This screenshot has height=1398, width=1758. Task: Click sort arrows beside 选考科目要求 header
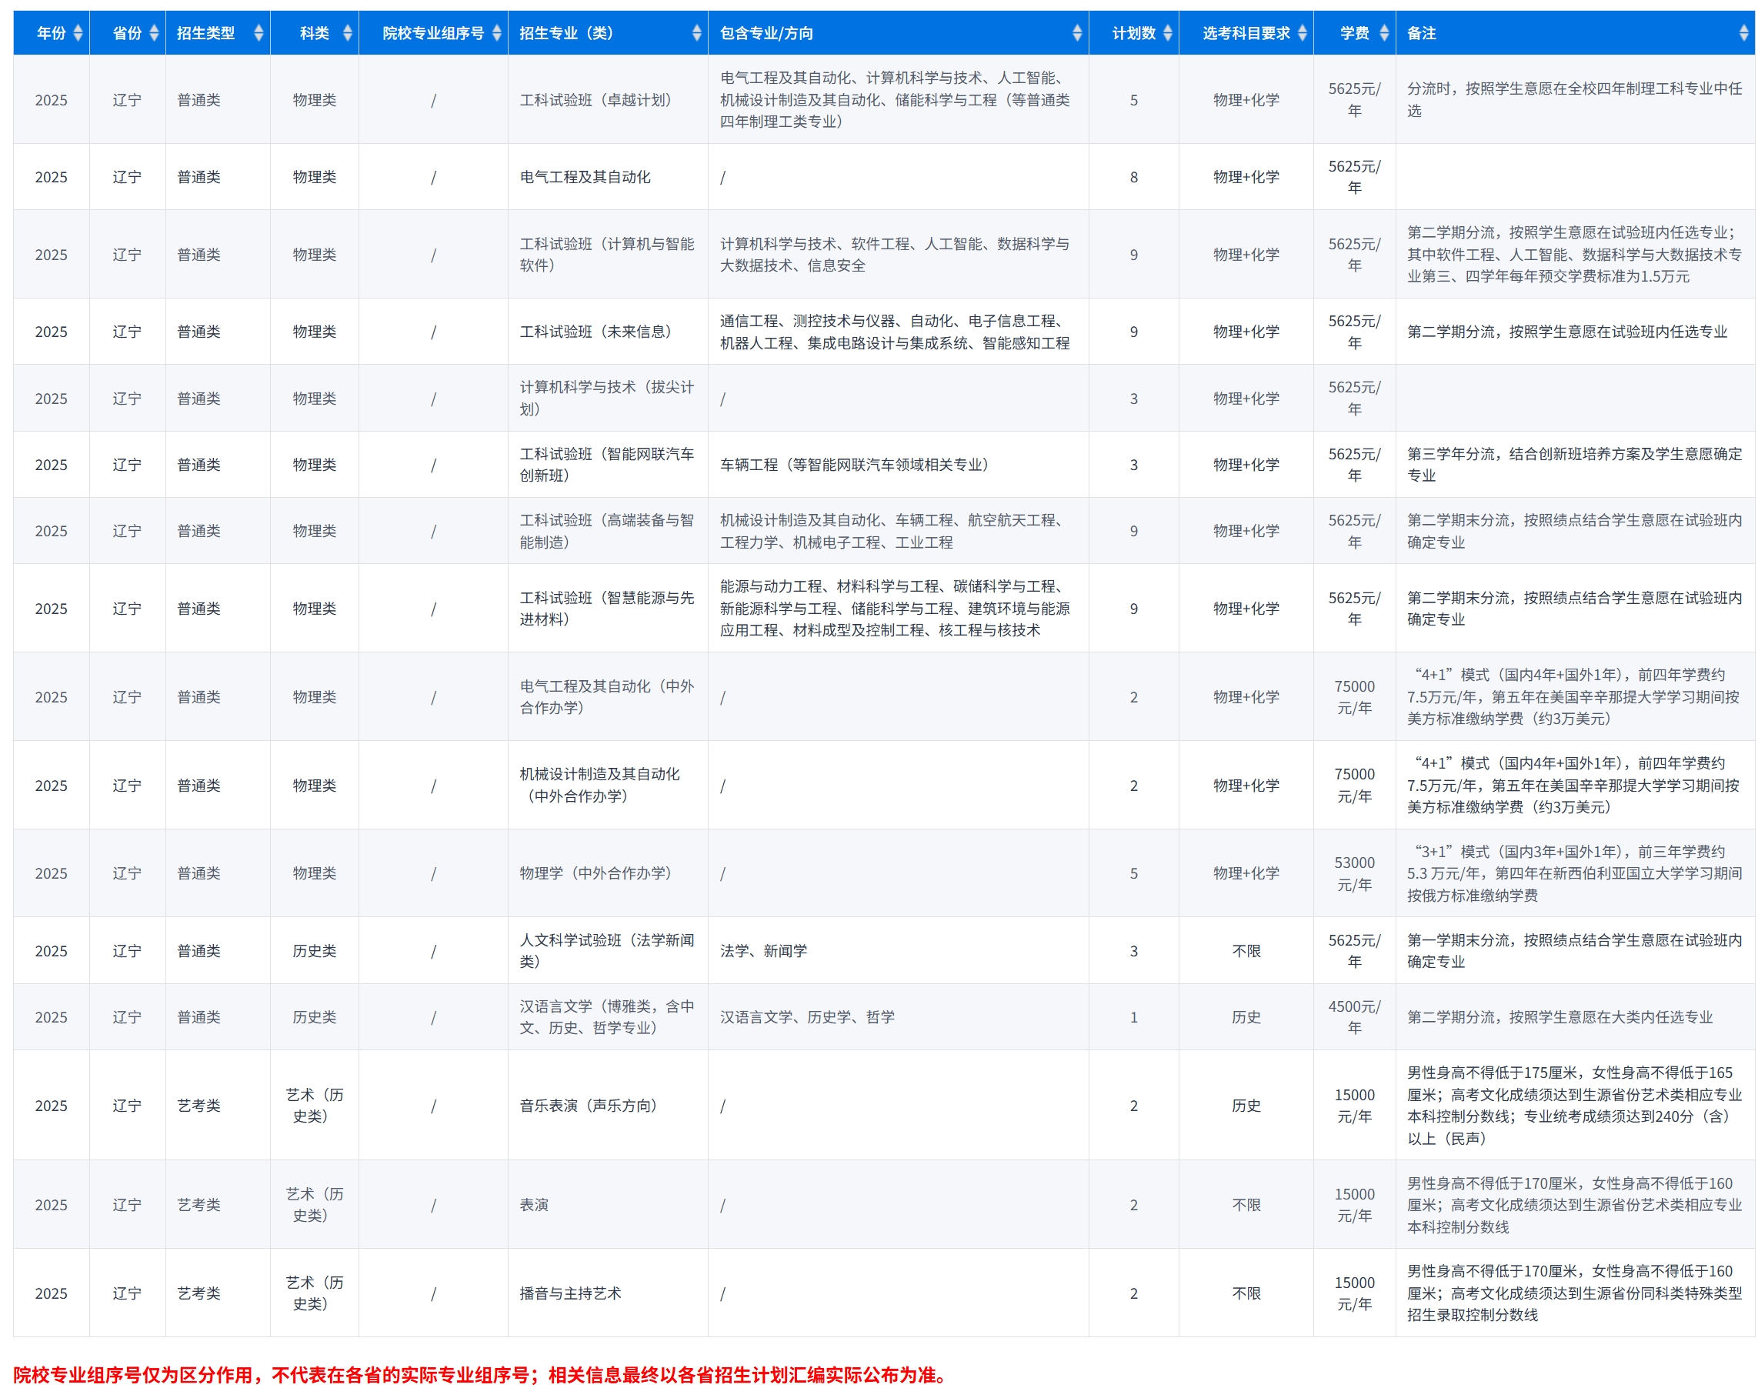click(x=1303, y=32)
